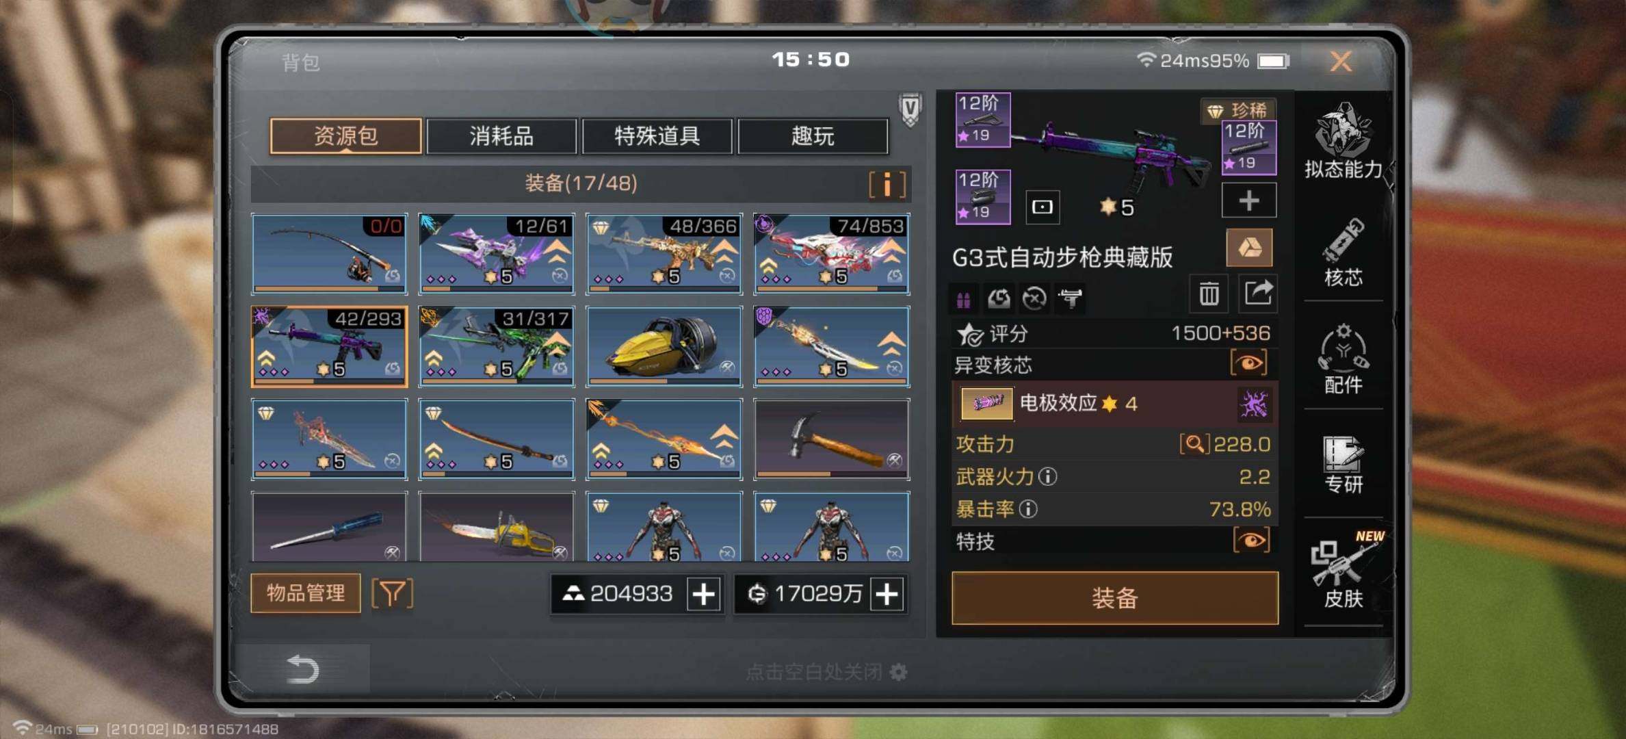1626x739 pixels.
Task: Open the 皮肤 skin icon
Action: [1343, 571]
